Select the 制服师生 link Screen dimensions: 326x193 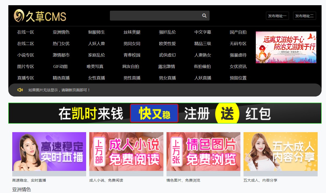[x=96, y=32]
